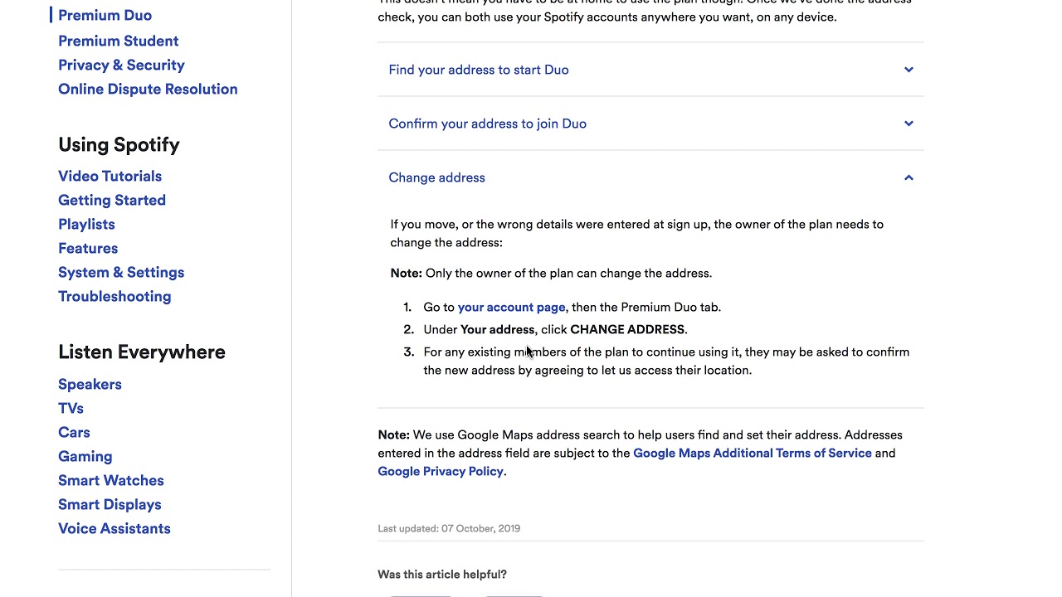Viewport: 1062px width, 597px height.
Task: Open Online Dispute Resolution link
Action: point(148,89)
